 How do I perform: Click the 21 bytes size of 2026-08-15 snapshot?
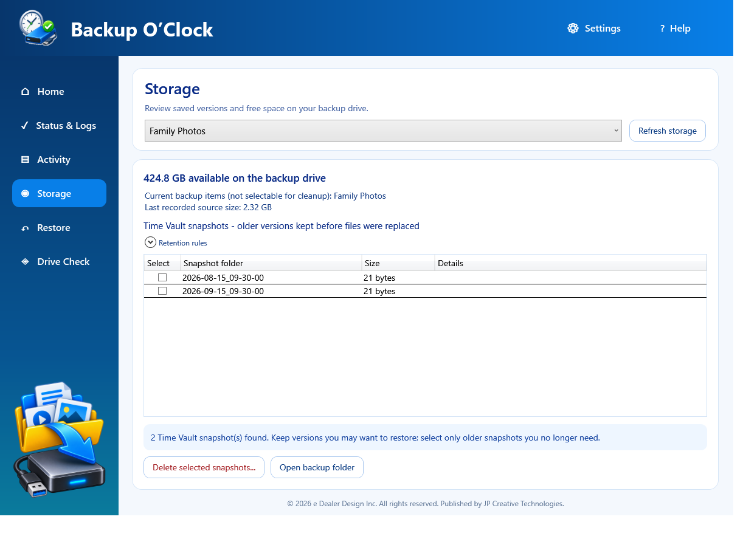point(379,278)
